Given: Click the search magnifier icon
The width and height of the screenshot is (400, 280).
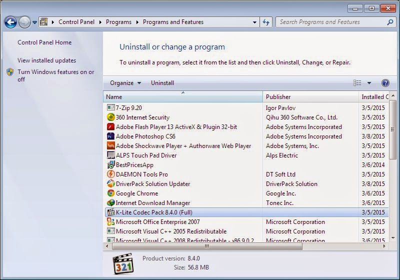Looking at the screenshot, I should click(390, 22).
